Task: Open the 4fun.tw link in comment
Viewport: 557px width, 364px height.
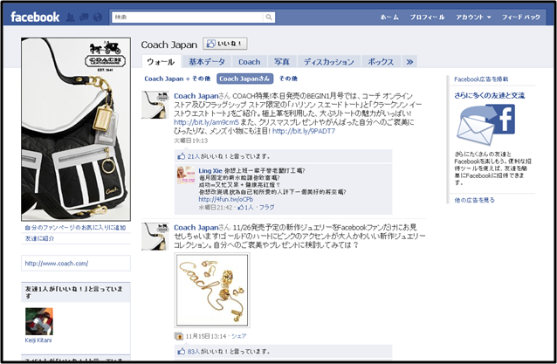Action: [225, 200]
